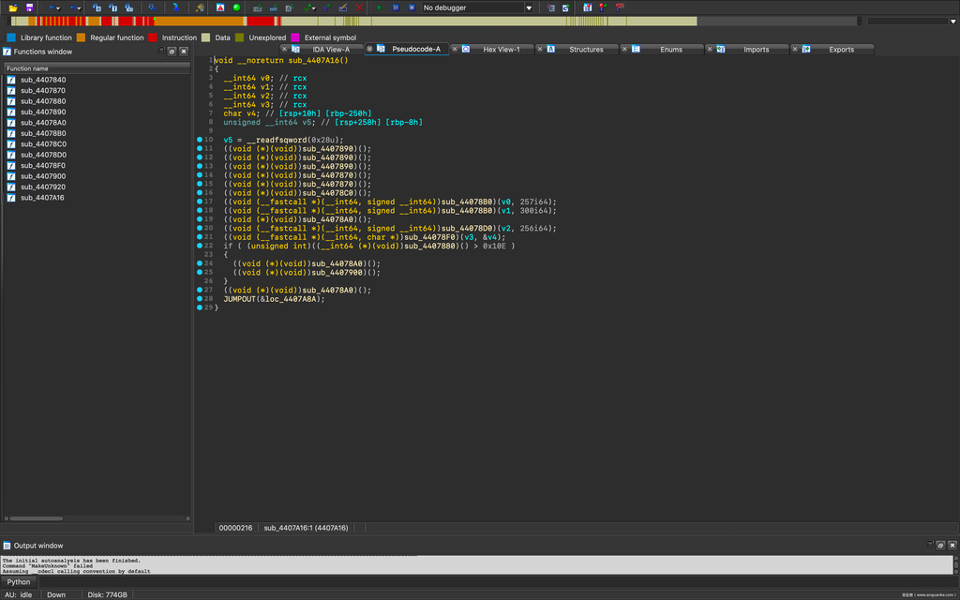960x600 pixels.
Task: Click the Python button in output window
Action: click(x=19, y=581)
